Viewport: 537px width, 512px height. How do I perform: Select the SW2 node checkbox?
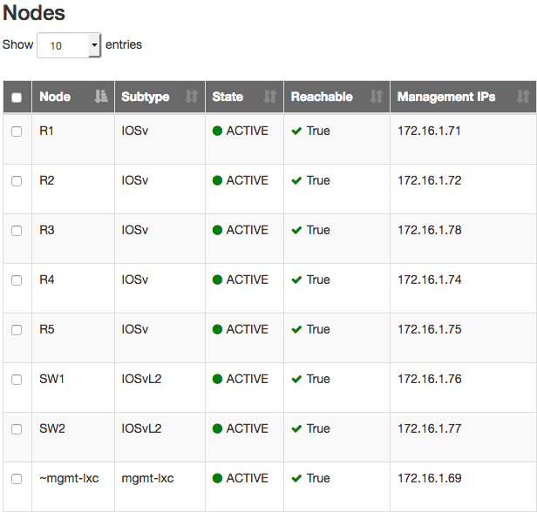pyautogui.click(x=17, y=429)
